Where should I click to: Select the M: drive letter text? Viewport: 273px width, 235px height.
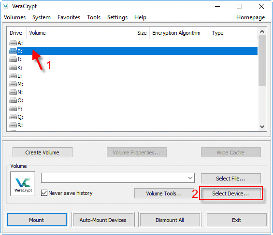point(20,84)
